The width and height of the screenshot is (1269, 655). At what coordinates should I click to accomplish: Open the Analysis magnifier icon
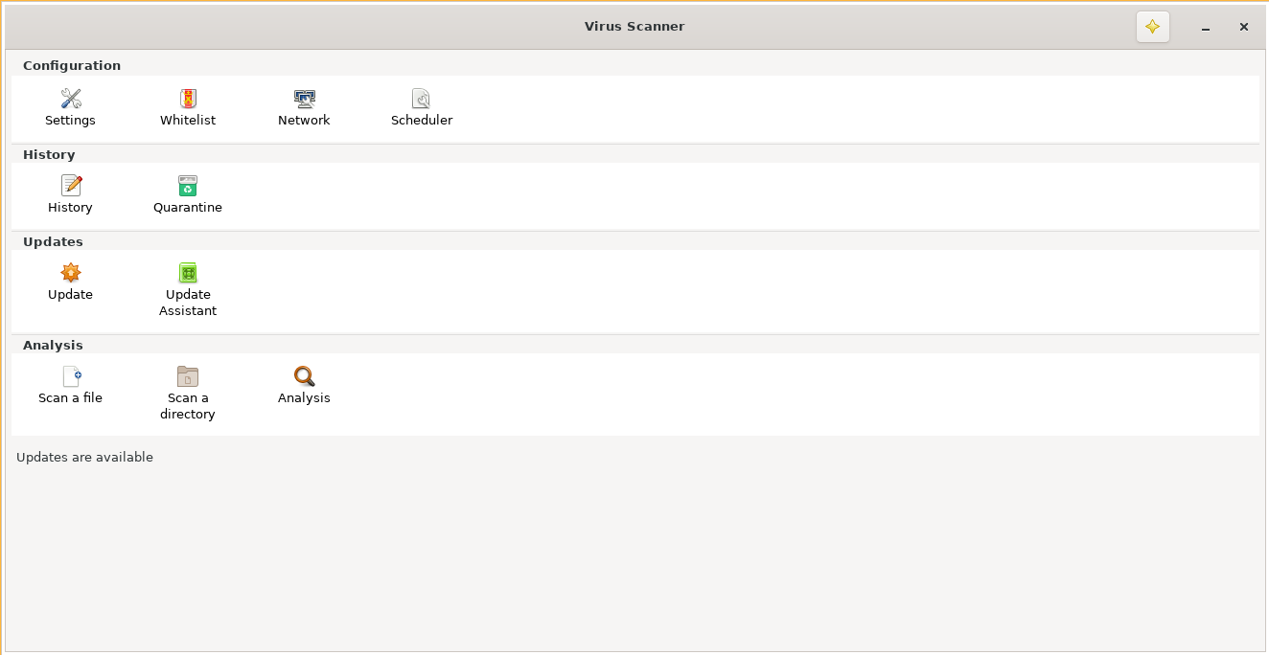[304, 376]
